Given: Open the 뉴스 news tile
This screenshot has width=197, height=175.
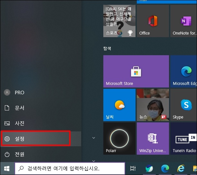Looking at the screenshot, I should [x=153, y=105].
